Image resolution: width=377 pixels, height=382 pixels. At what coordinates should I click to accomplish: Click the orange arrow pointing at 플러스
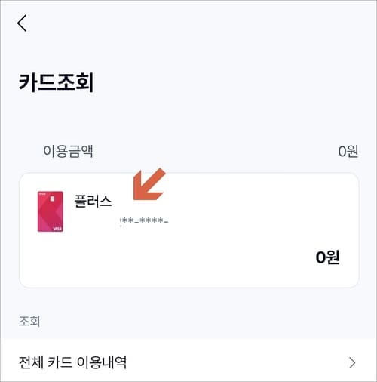149,185
